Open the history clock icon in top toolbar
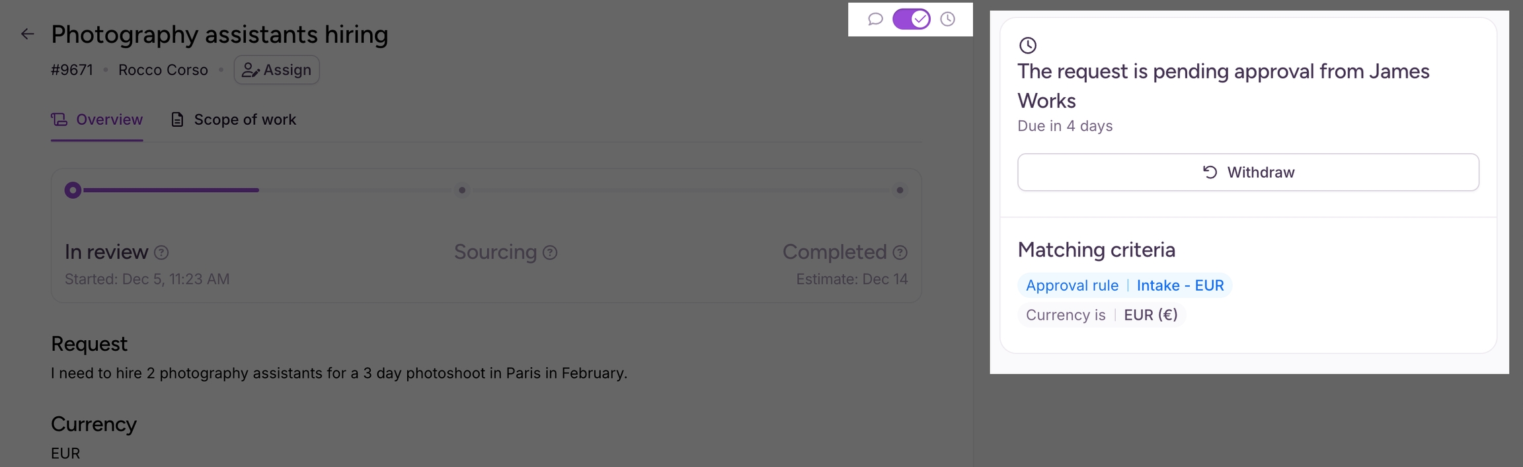This screenshot has height=467, width=1523. (x=947, y=19)
